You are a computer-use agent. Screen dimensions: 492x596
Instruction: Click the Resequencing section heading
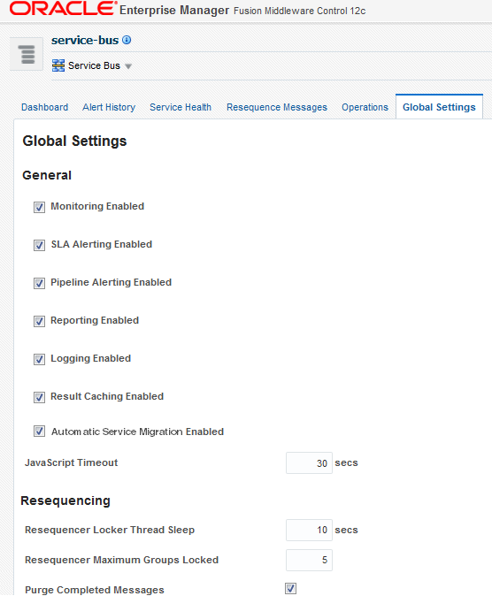[x=65, y=500]
